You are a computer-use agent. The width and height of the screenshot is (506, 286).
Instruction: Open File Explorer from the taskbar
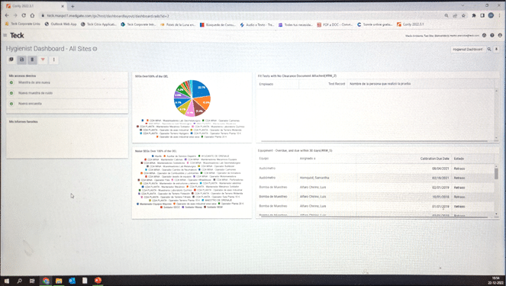tap(59, 281)
